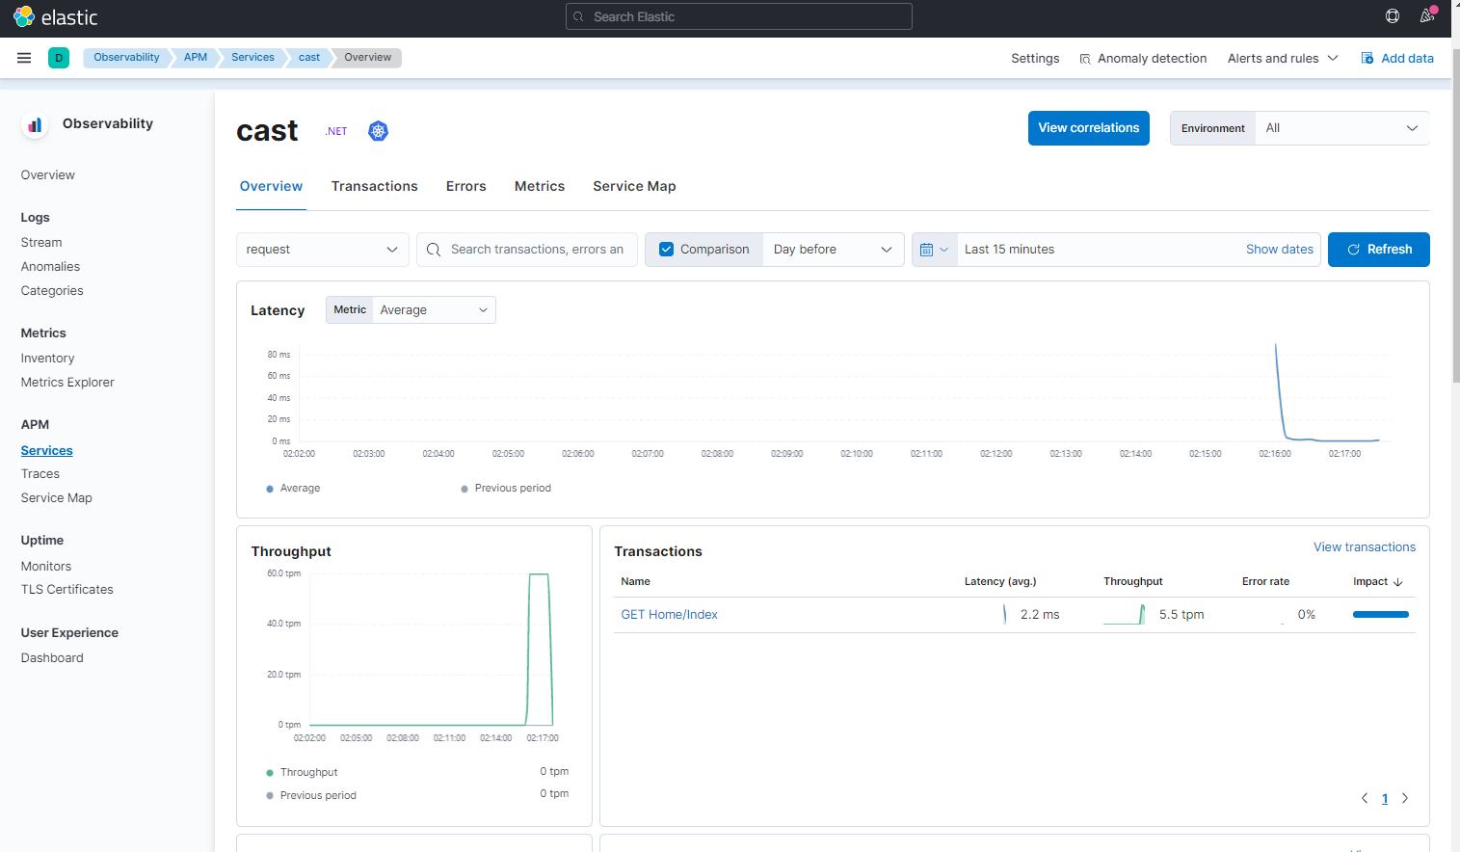Open the help menu icon
Image resolution: width=1460 pixels, height=852 pixels.
pyautogui.click(x=1393, y=16)
